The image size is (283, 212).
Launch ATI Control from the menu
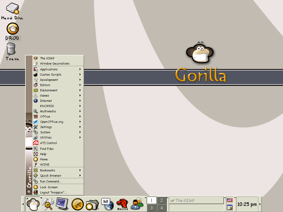pyautogui.click(x=58, y=143)
